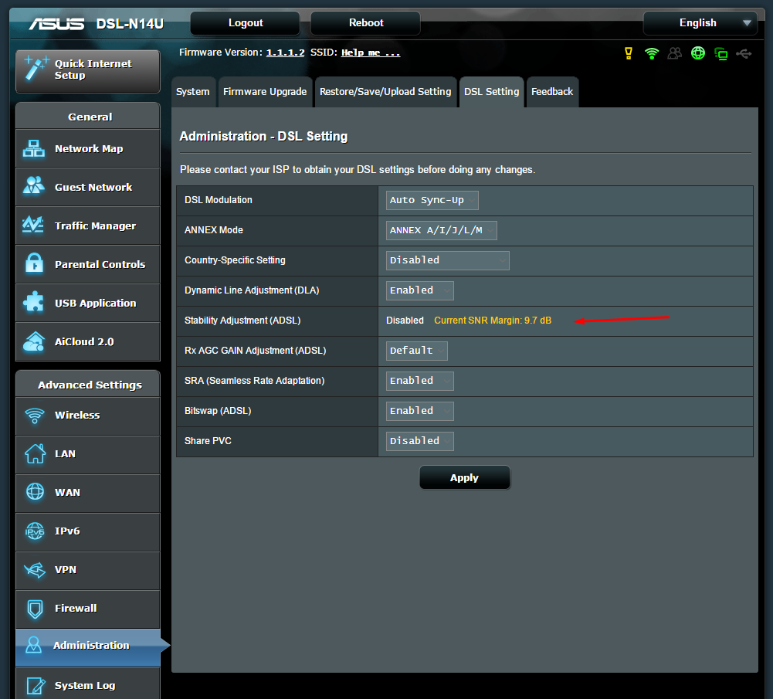Click the SSID Help me link
773x699 pixels.
click(x=371, y=53)
